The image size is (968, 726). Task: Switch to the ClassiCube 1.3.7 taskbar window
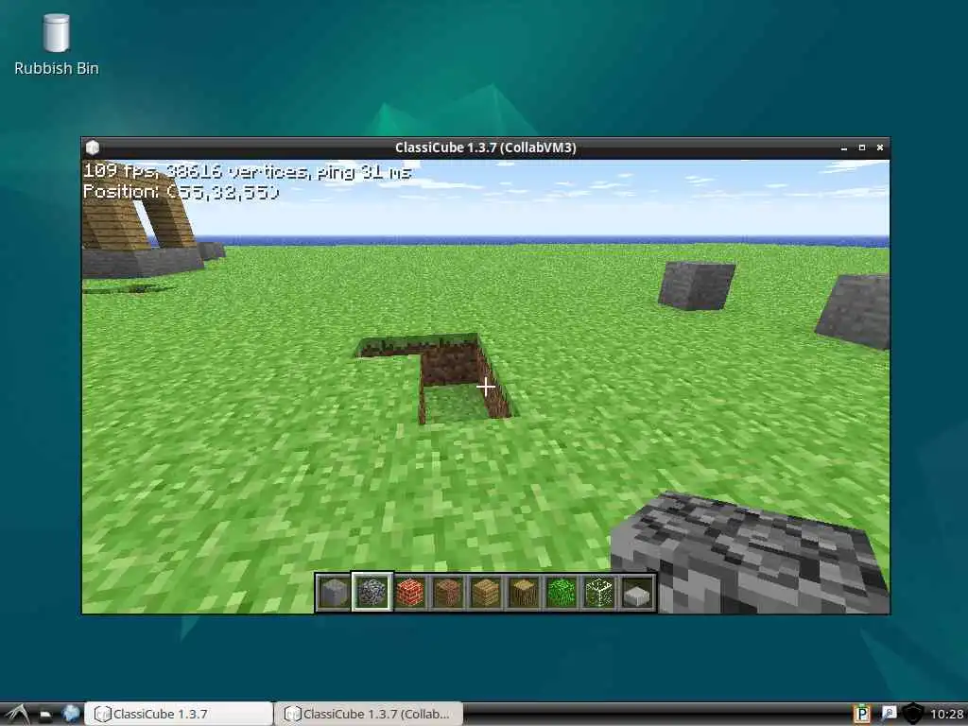tap(179, 714)
